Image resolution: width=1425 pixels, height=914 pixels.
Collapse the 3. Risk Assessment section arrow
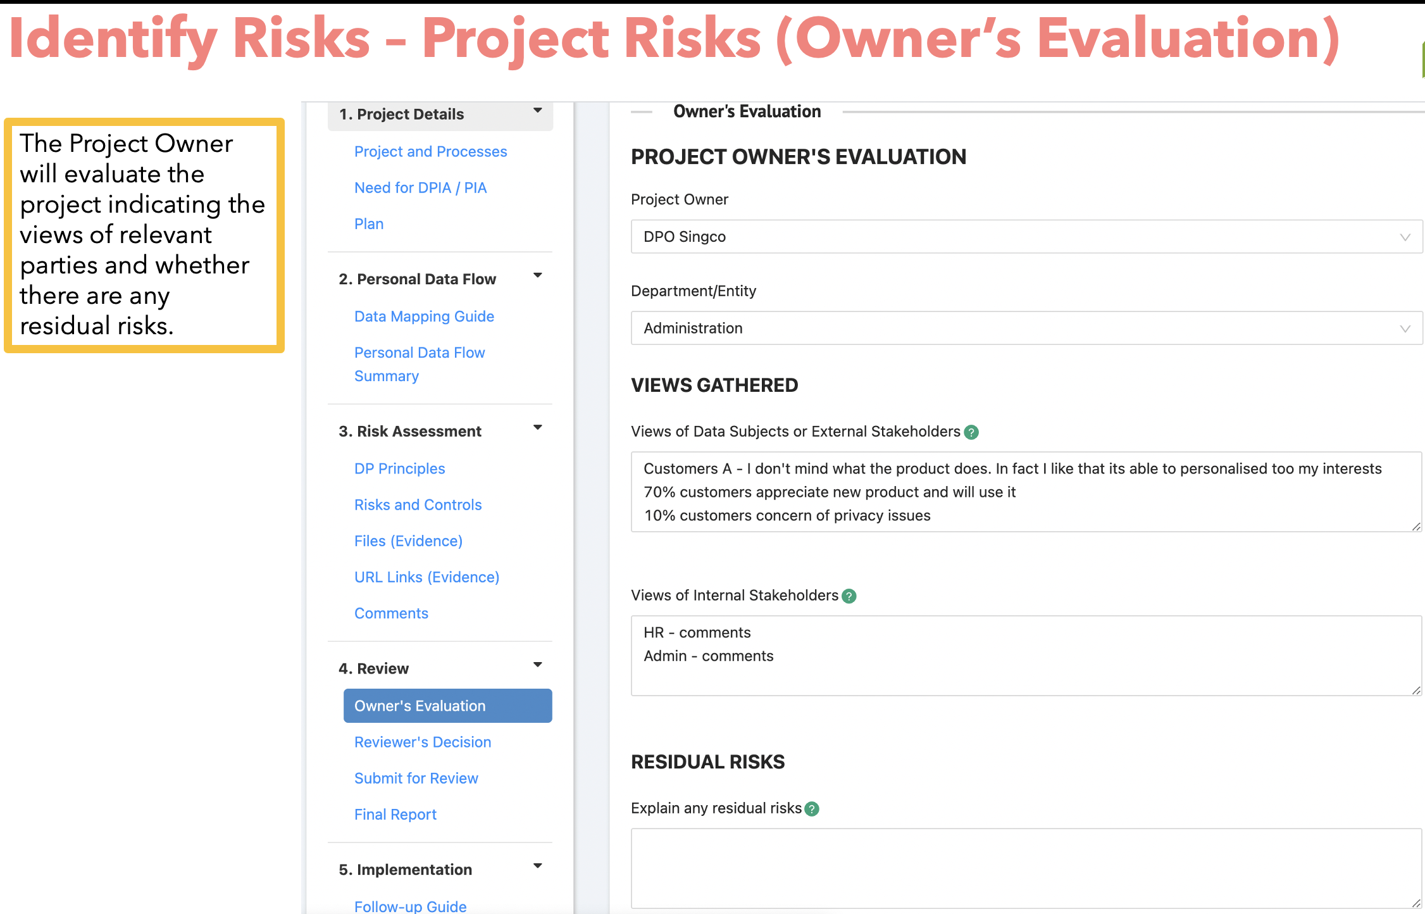point(538,428)
